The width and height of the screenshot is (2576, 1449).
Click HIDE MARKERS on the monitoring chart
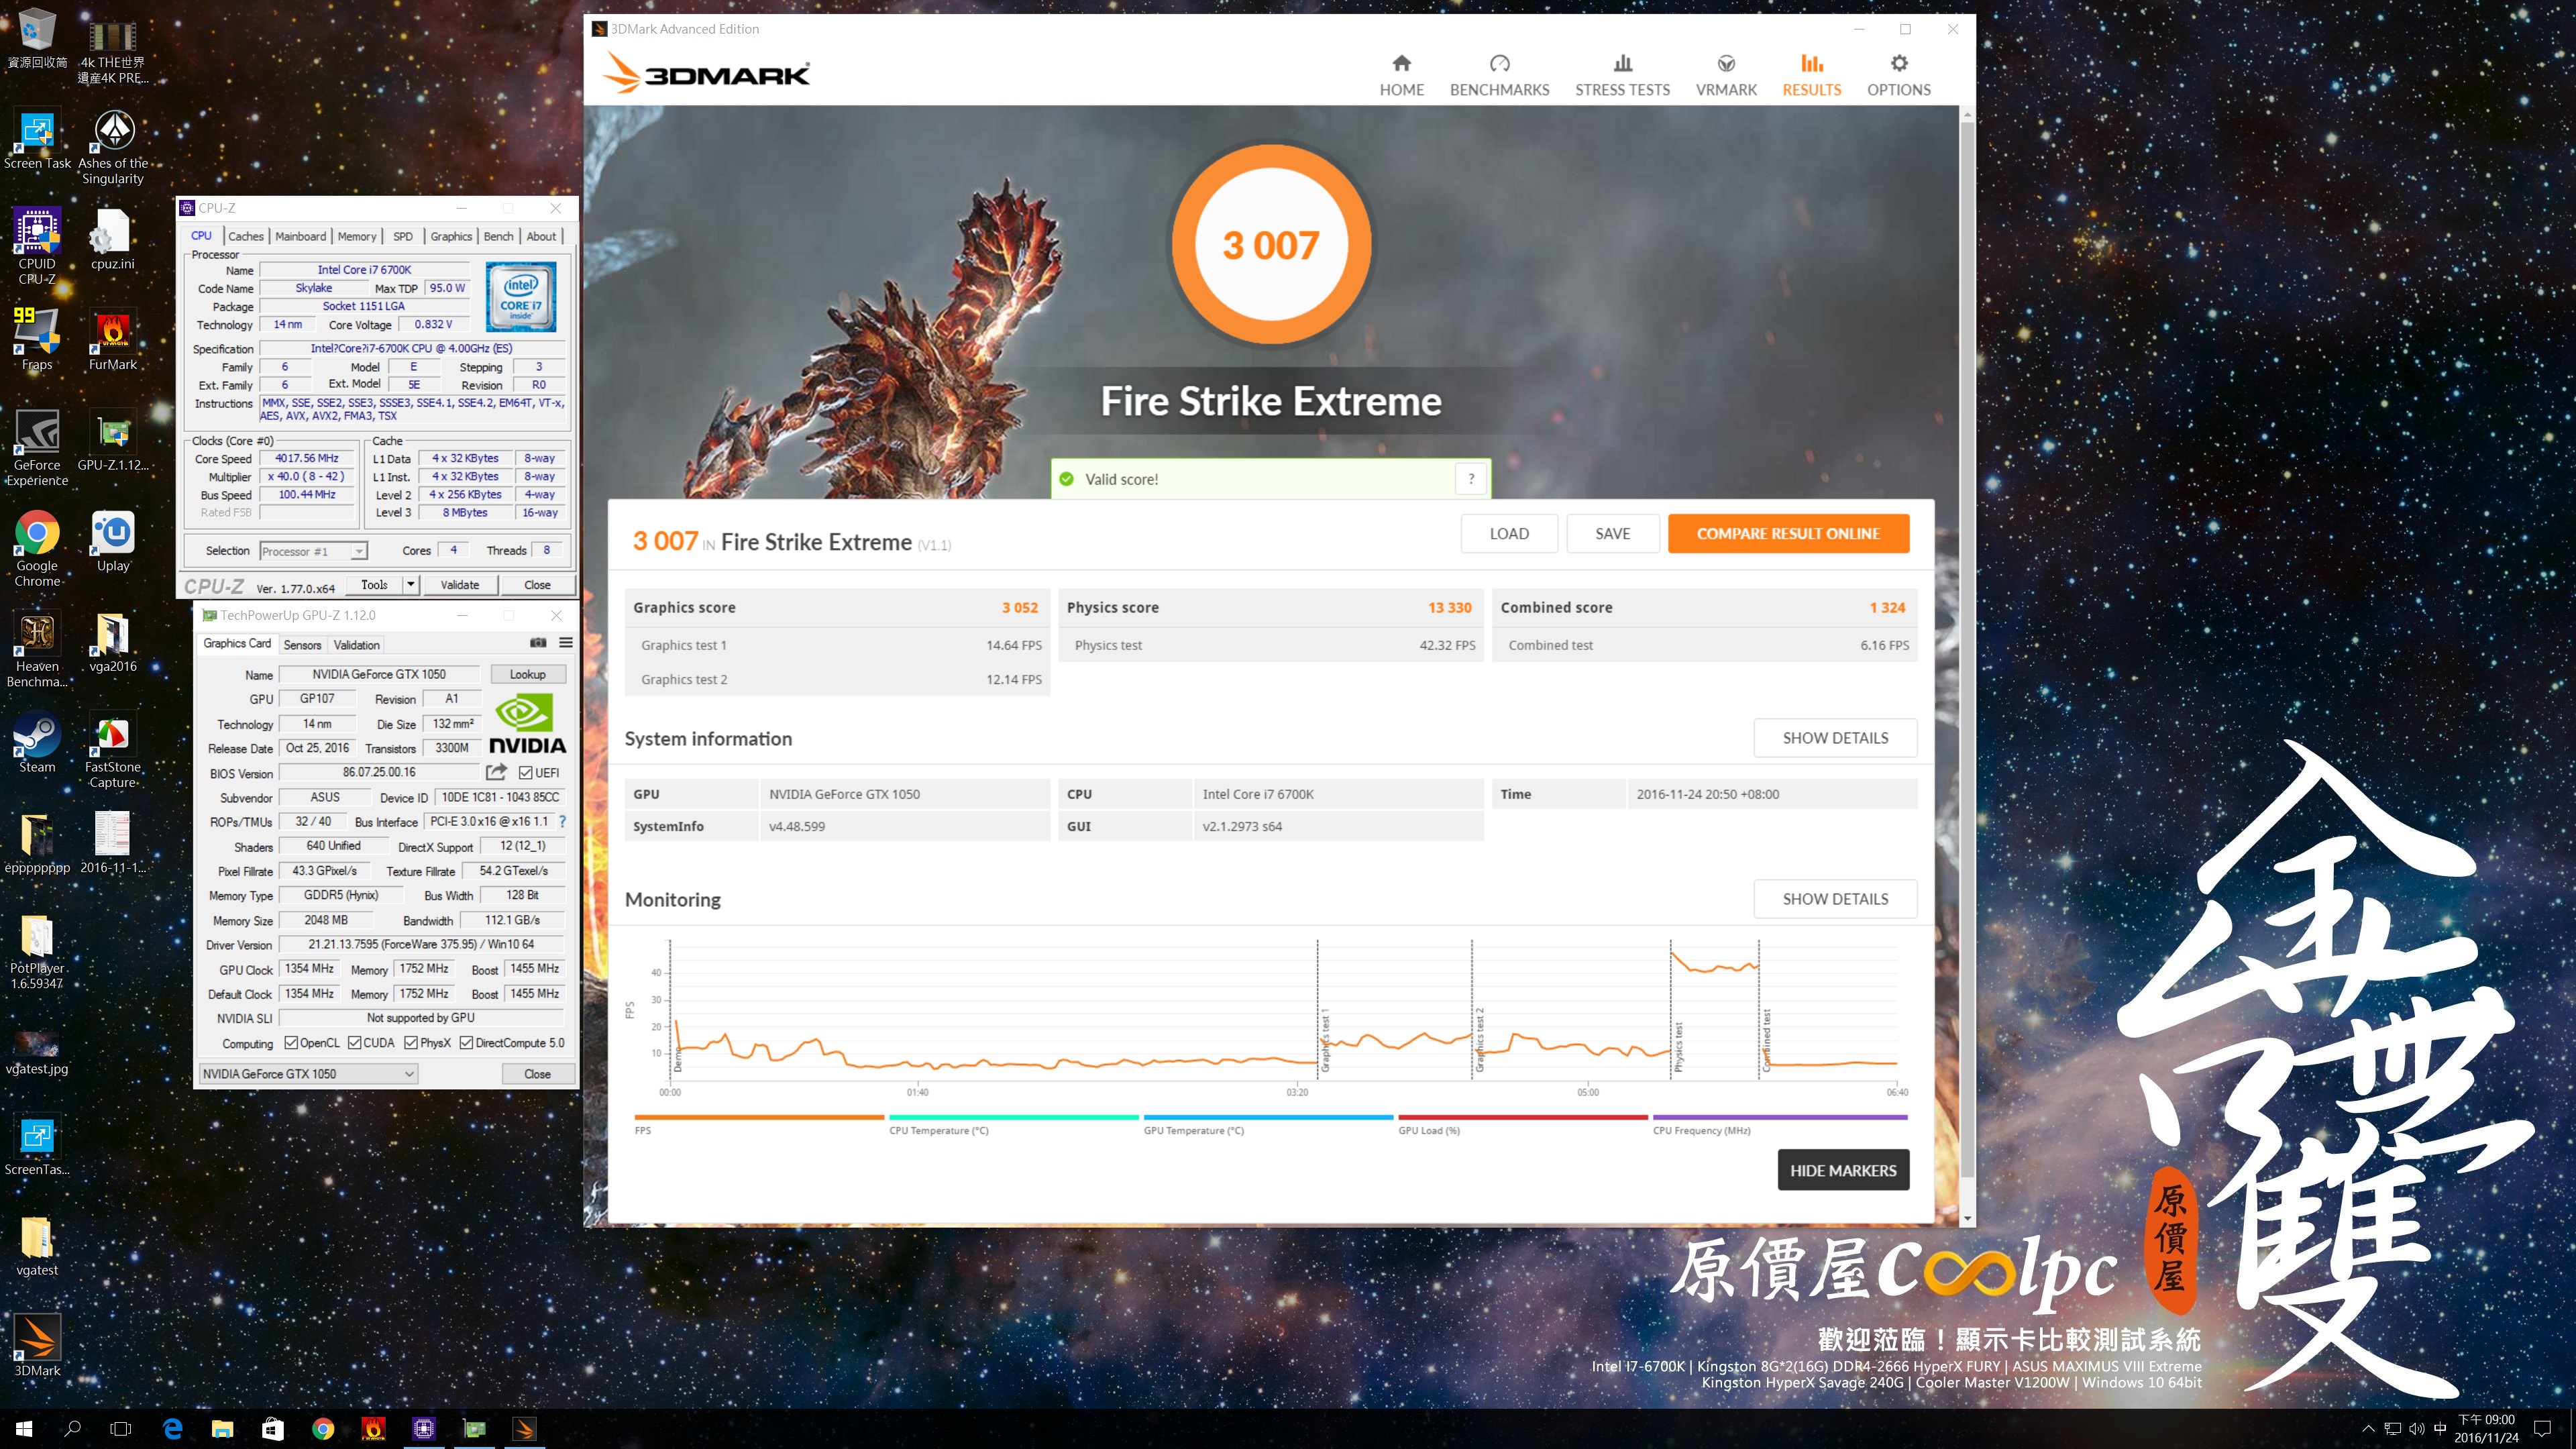pyautogui.click(x=1843, y=1170)
